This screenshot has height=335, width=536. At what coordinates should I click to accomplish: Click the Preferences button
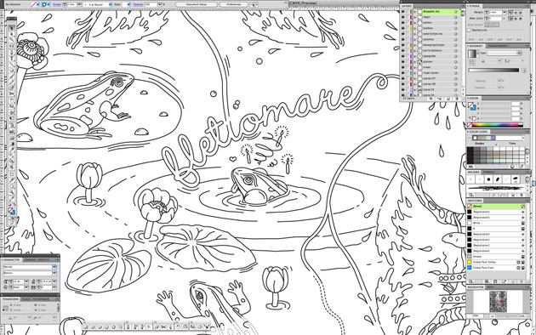tap(234, 4)
